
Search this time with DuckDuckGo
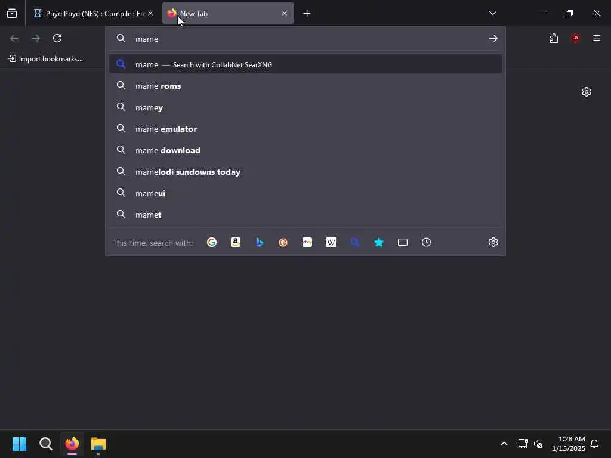pyautogui.click(x=283, y=242)
